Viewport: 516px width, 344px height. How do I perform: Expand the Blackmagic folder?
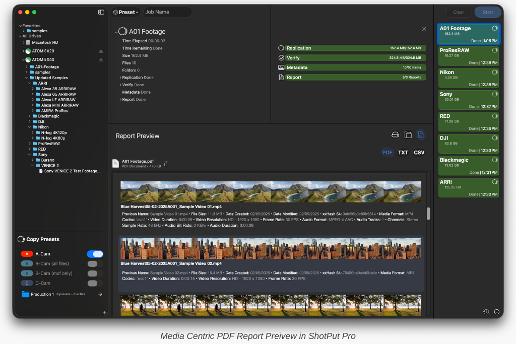tap(29, 116)
